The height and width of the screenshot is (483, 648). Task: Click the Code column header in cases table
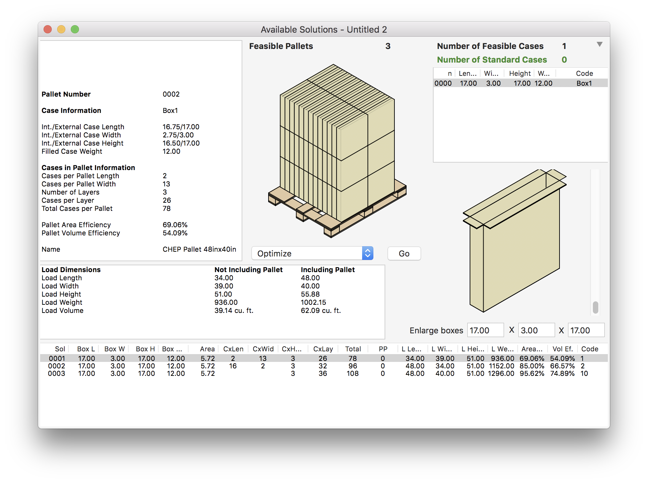tap(584, 73)
